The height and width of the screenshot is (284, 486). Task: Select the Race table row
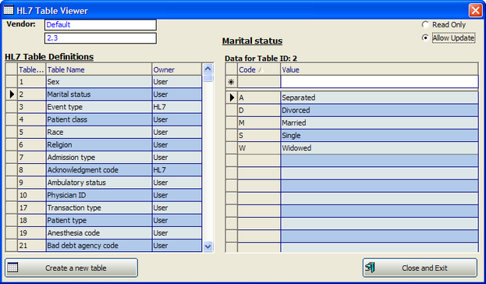coord(104,132)
